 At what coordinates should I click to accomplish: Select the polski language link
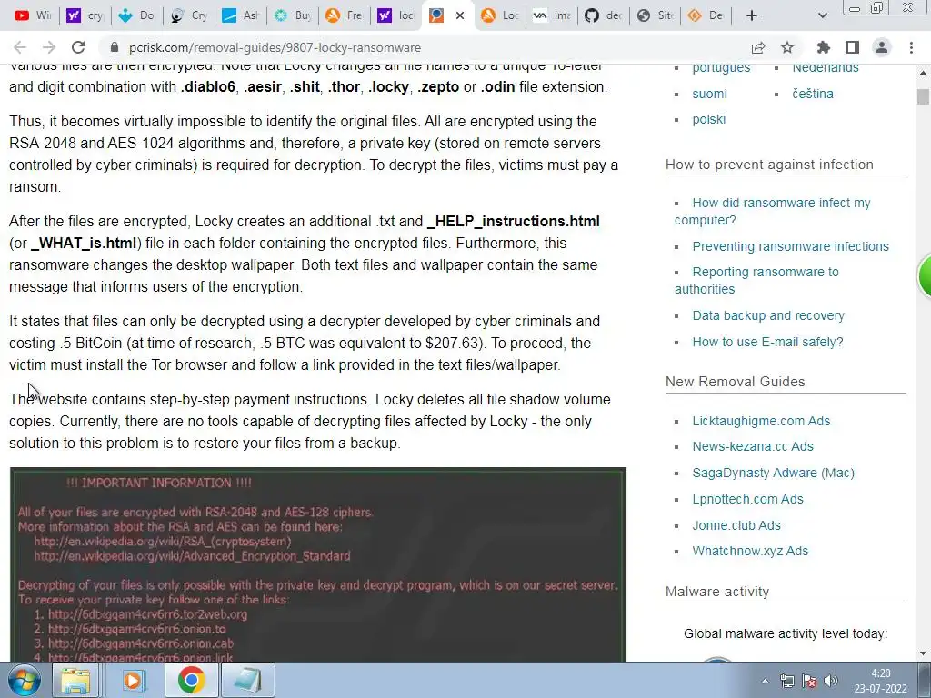pyautogui.click(x=709, y=119)
